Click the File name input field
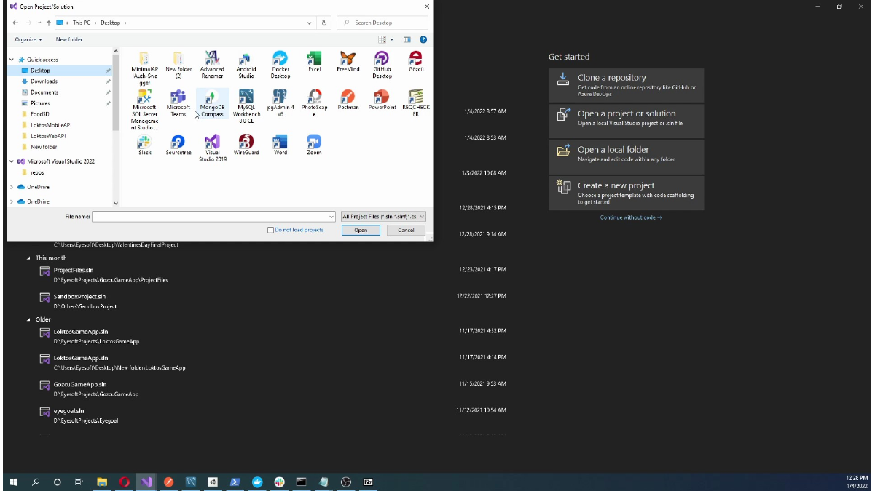 pyautogui.click(x=210, y=216)
